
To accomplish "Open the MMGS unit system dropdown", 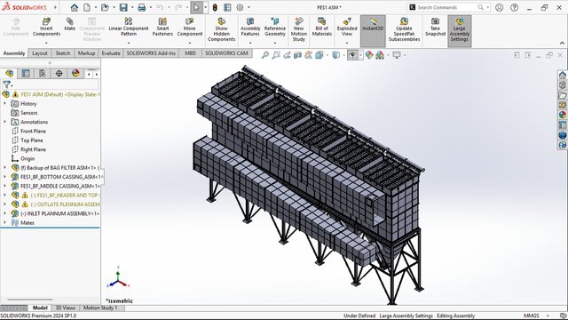I will coord(548,316).
